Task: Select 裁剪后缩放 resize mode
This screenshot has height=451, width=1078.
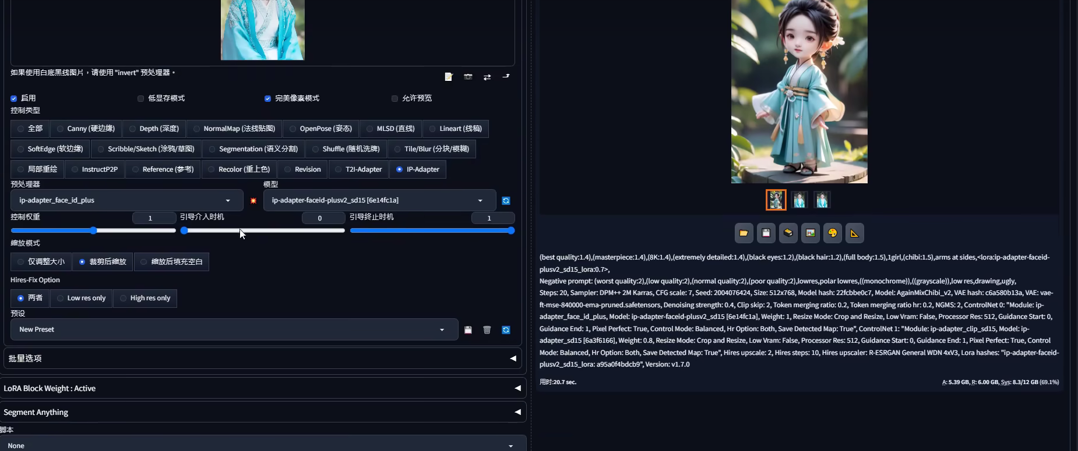Action: [x=103, y=262]
